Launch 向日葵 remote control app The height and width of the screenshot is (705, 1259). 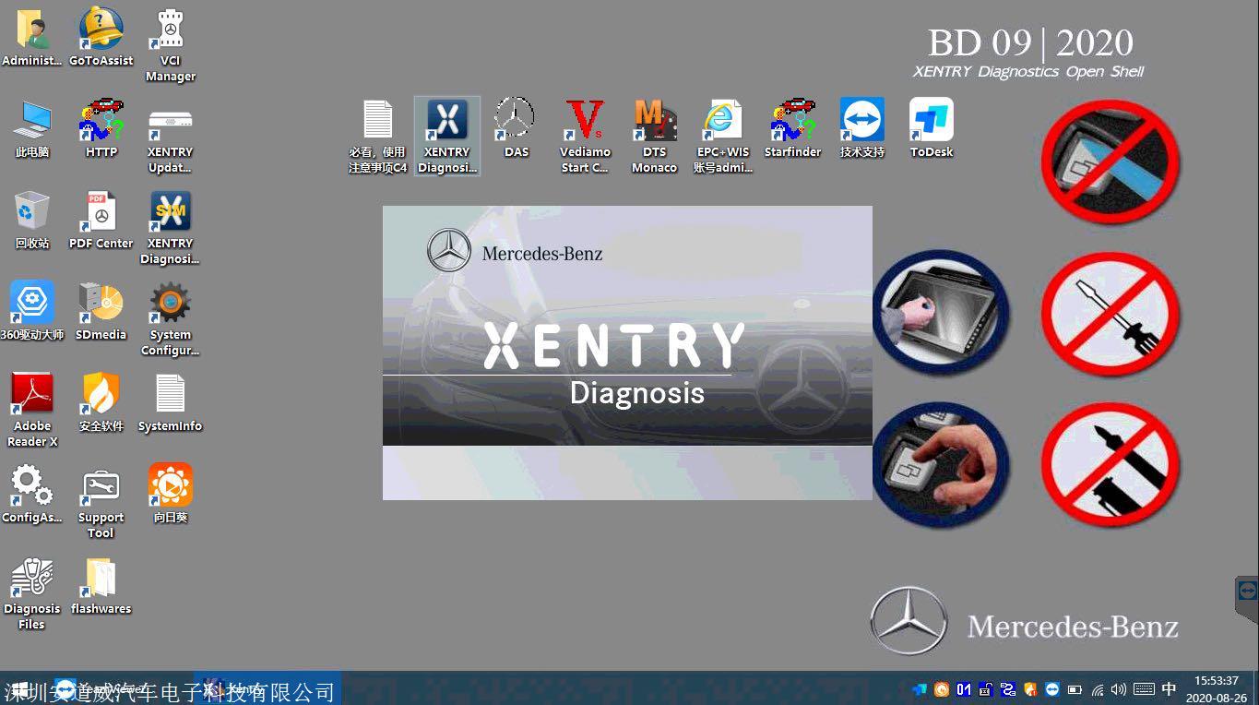[x=171, y=495]
